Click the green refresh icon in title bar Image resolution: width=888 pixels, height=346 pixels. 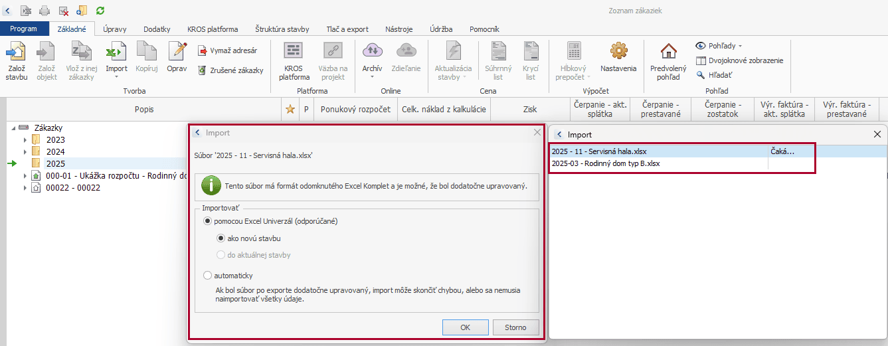pyautogui.click(x=100, y=11)
